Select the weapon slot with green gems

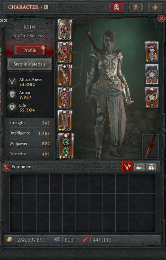[x=65, y=146]
